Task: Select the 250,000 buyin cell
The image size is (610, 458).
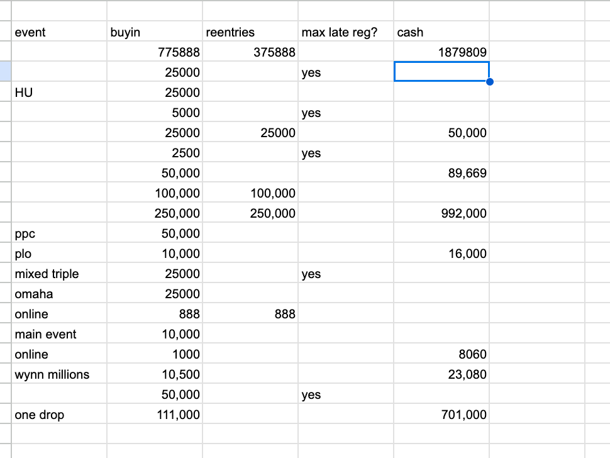Action: (x=155, y=213)
